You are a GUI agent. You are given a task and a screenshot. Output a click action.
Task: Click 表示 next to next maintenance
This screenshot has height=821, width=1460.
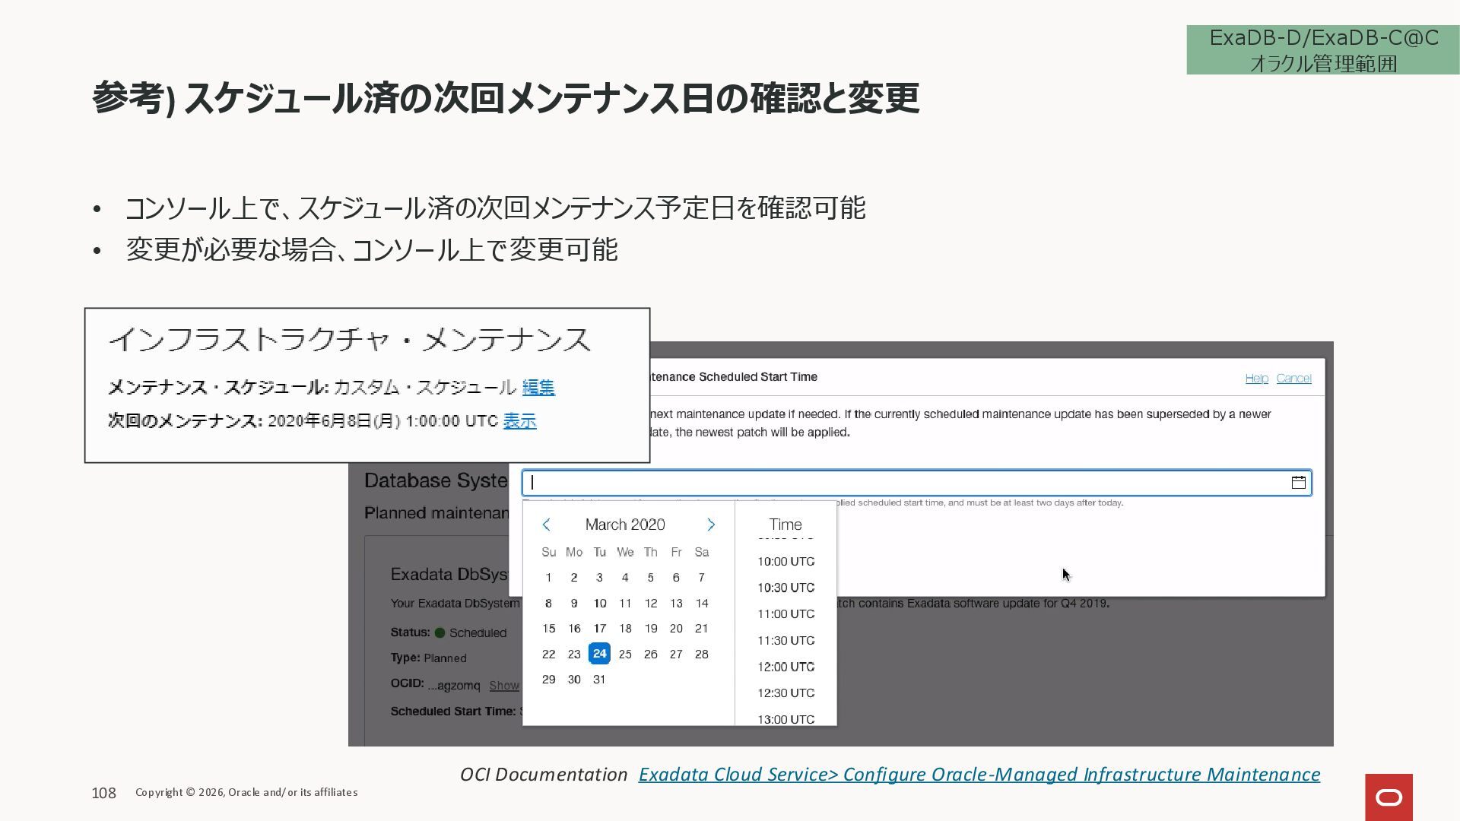tap(520, 421)
